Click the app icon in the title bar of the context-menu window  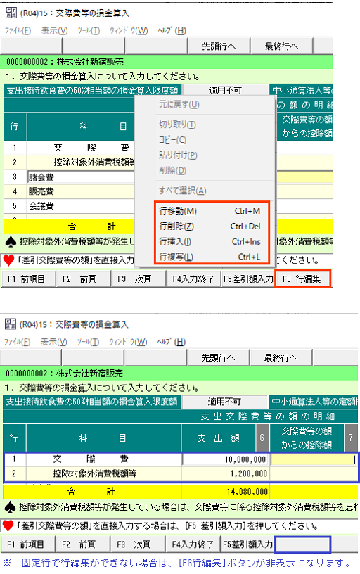[11, 13]
